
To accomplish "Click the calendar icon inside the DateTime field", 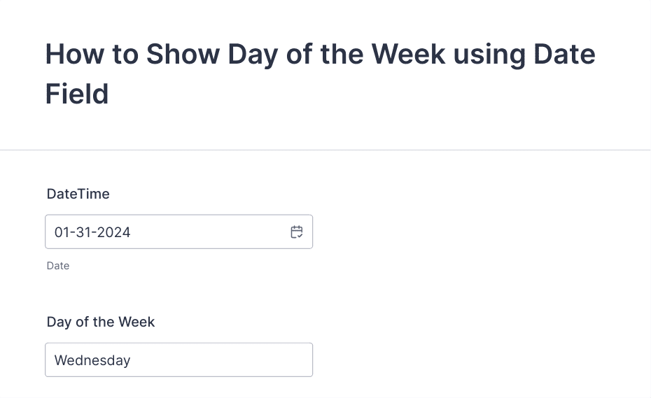I will point(296,232).
